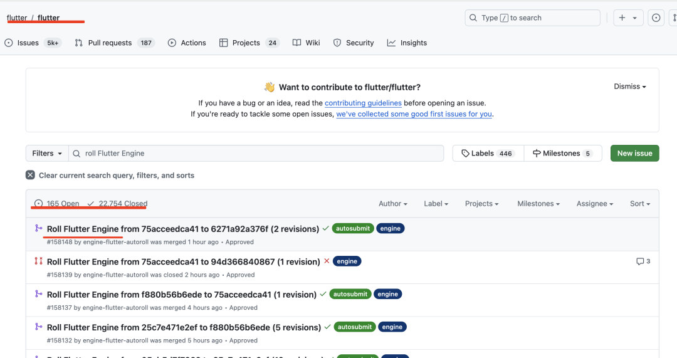Click the merged PR icon for #158148

[x=38, y=228]
